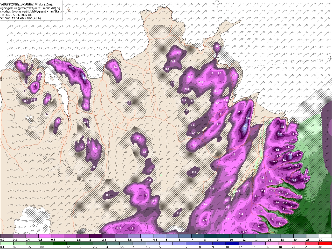Select the dark purple swatch labeled 2 in snow legend
Screen dimensions: 332x249
point(96,236)
